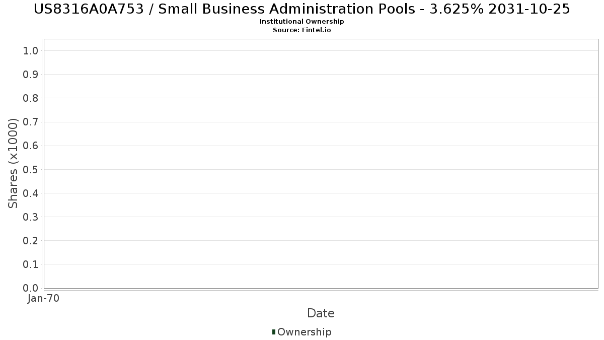Click the 0.4 y-axis tick label
Viewport: 604px width, 340px height.
click(x=31, y=193)
